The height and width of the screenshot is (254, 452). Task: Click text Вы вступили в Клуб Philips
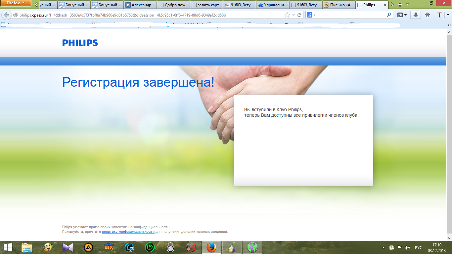[x=273, y=109]
